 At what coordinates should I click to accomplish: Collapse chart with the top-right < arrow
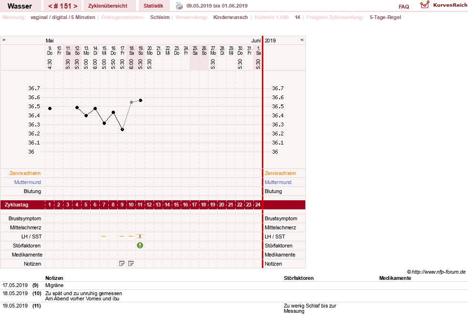point(302,40)
